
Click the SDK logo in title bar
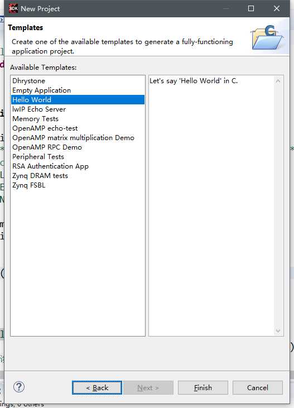[x=13, y=8]
